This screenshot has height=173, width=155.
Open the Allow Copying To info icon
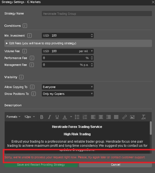32,87
